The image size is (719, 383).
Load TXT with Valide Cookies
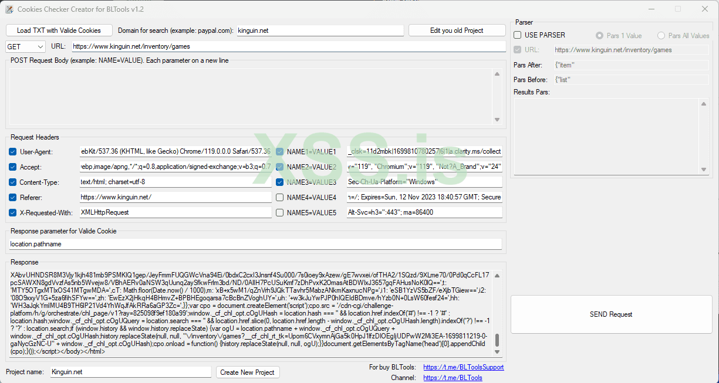[x=59, y=30]
